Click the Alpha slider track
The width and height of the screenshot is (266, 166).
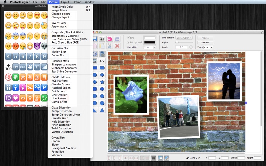[x=184, y=42]
